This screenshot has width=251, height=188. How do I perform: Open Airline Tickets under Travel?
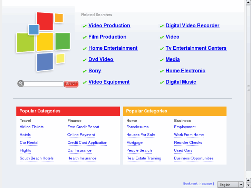point(31,127)
